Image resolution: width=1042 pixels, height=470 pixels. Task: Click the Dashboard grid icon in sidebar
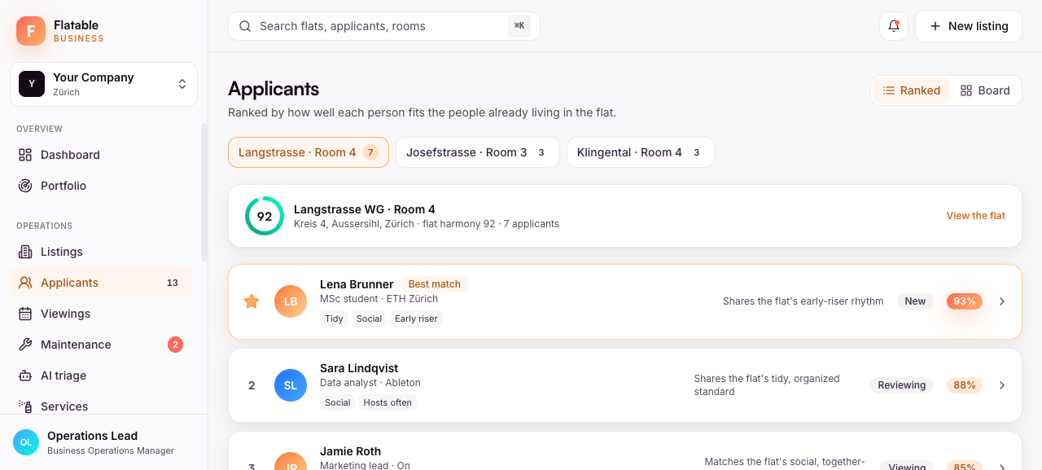[25, 155]
